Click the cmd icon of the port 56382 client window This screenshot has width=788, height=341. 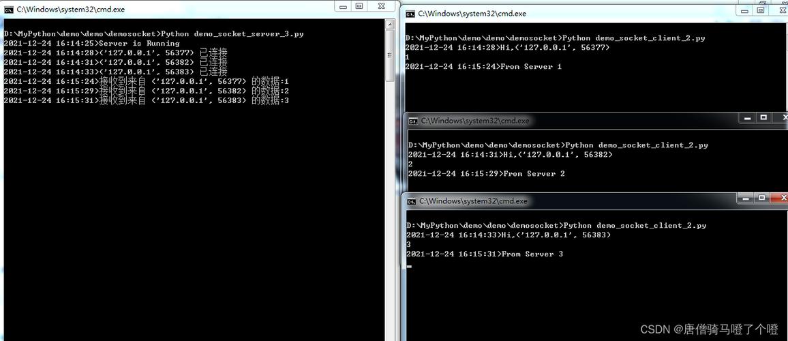(x=413, y=121)
